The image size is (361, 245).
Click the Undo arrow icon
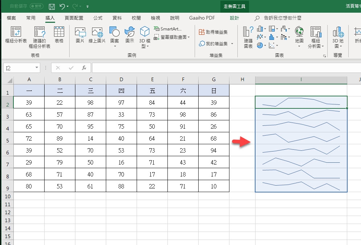point(62,7)
